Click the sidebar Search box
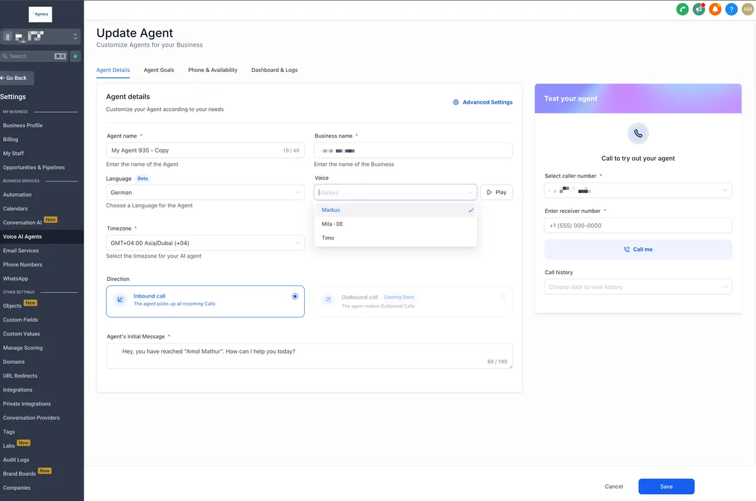756x501 pixels. coord(34,56)
